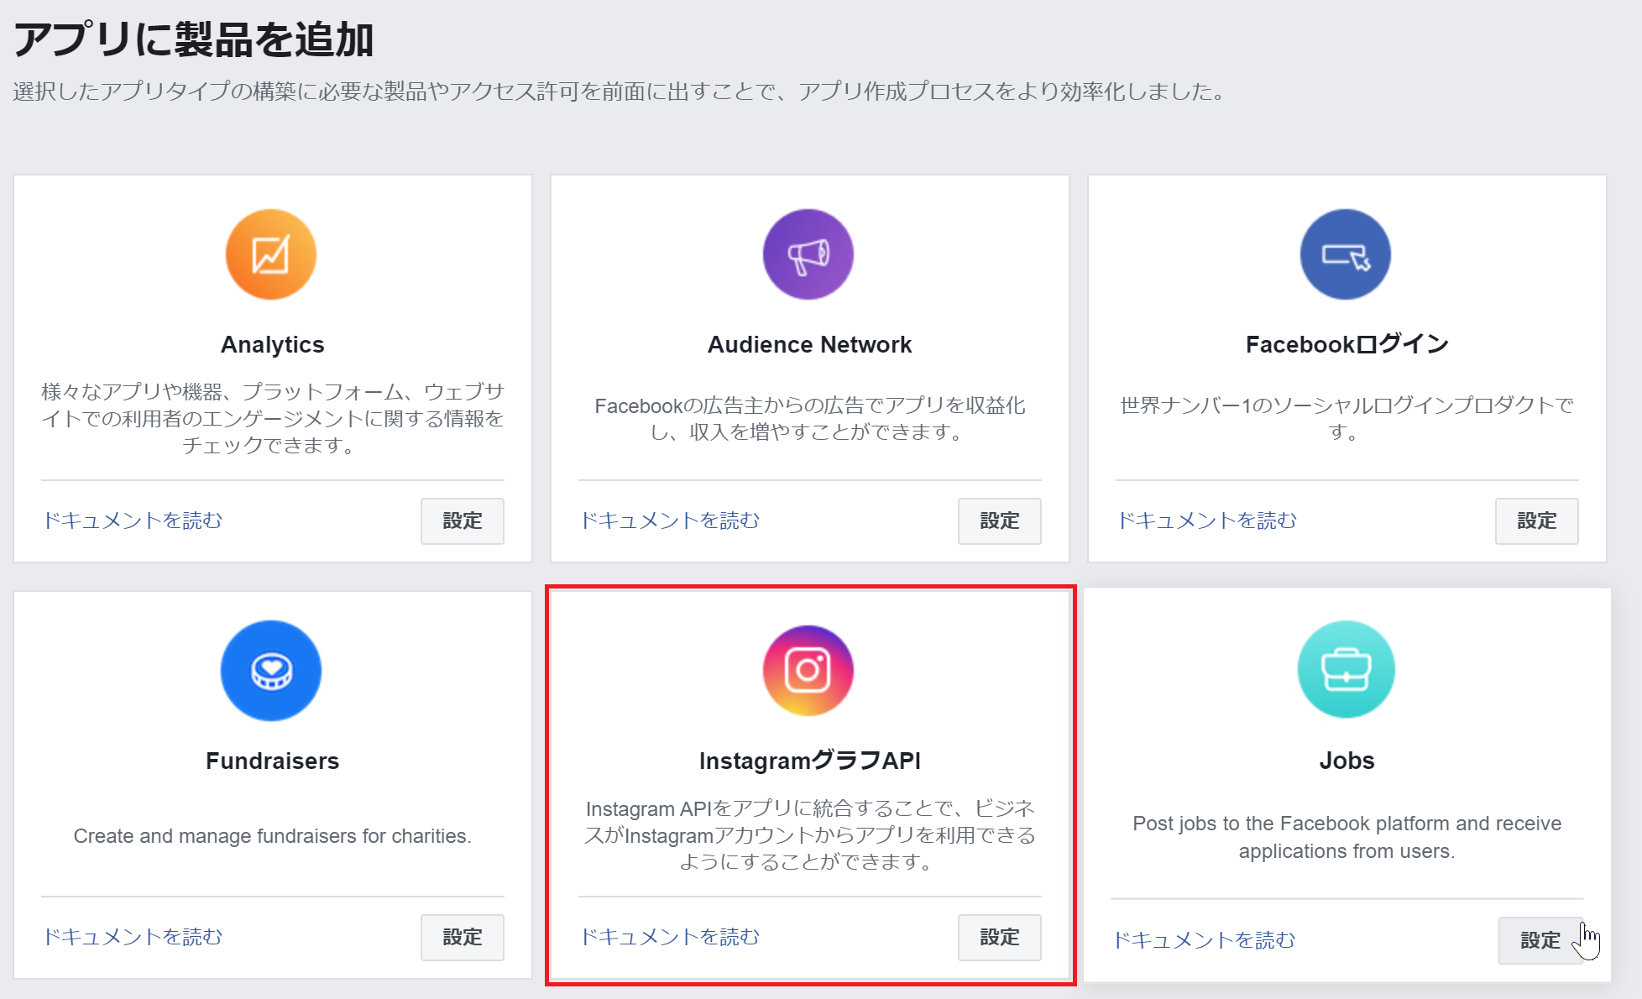The height and width of the screenshot is (999, 1642).
Task: Click the アプリに製品を追加 page heading
Action: [x=194, y=40]
